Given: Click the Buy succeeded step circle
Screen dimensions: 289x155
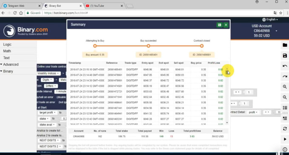Looking at the screenshot, I should (x=148, y=46).
